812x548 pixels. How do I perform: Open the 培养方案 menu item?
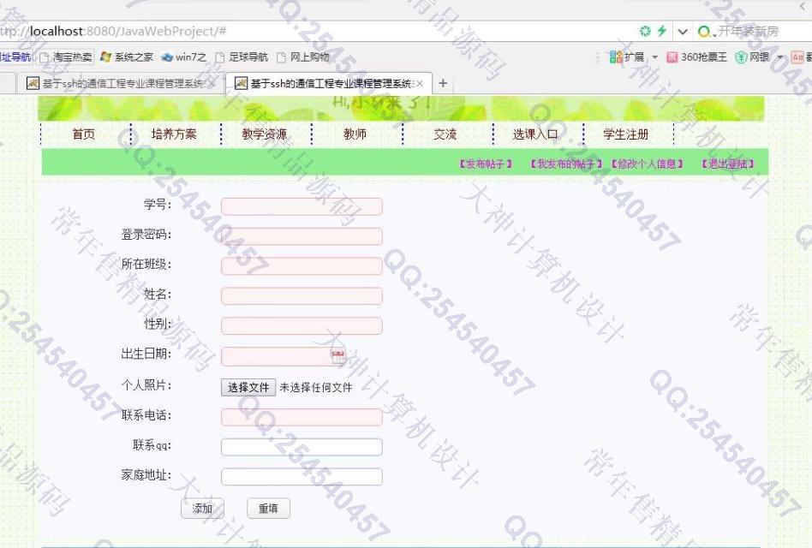tap(174, 134)
